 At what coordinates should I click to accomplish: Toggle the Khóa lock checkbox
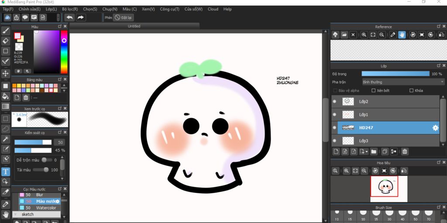coord(411,91)
